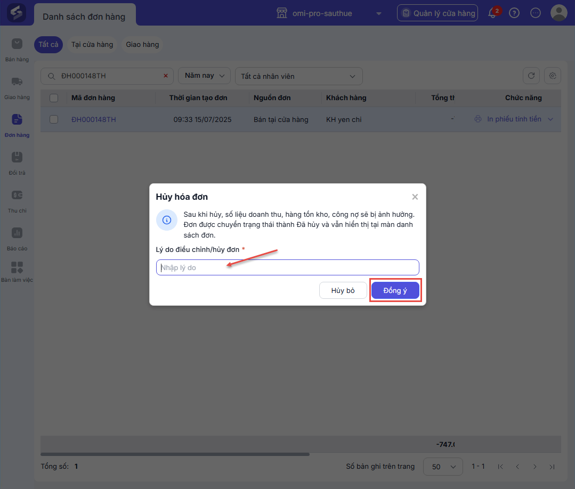Screen dimensions: 575x489
Task: Click Khách hàng column header
Action: coord(346,98)
